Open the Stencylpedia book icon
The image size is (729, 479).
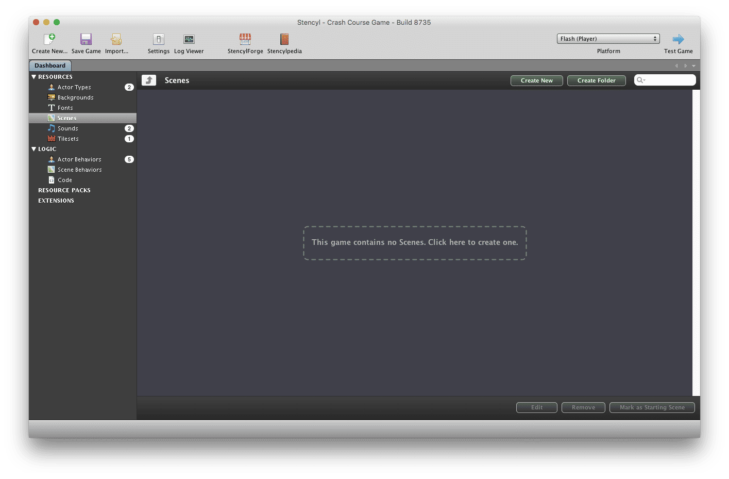(284, 39)
